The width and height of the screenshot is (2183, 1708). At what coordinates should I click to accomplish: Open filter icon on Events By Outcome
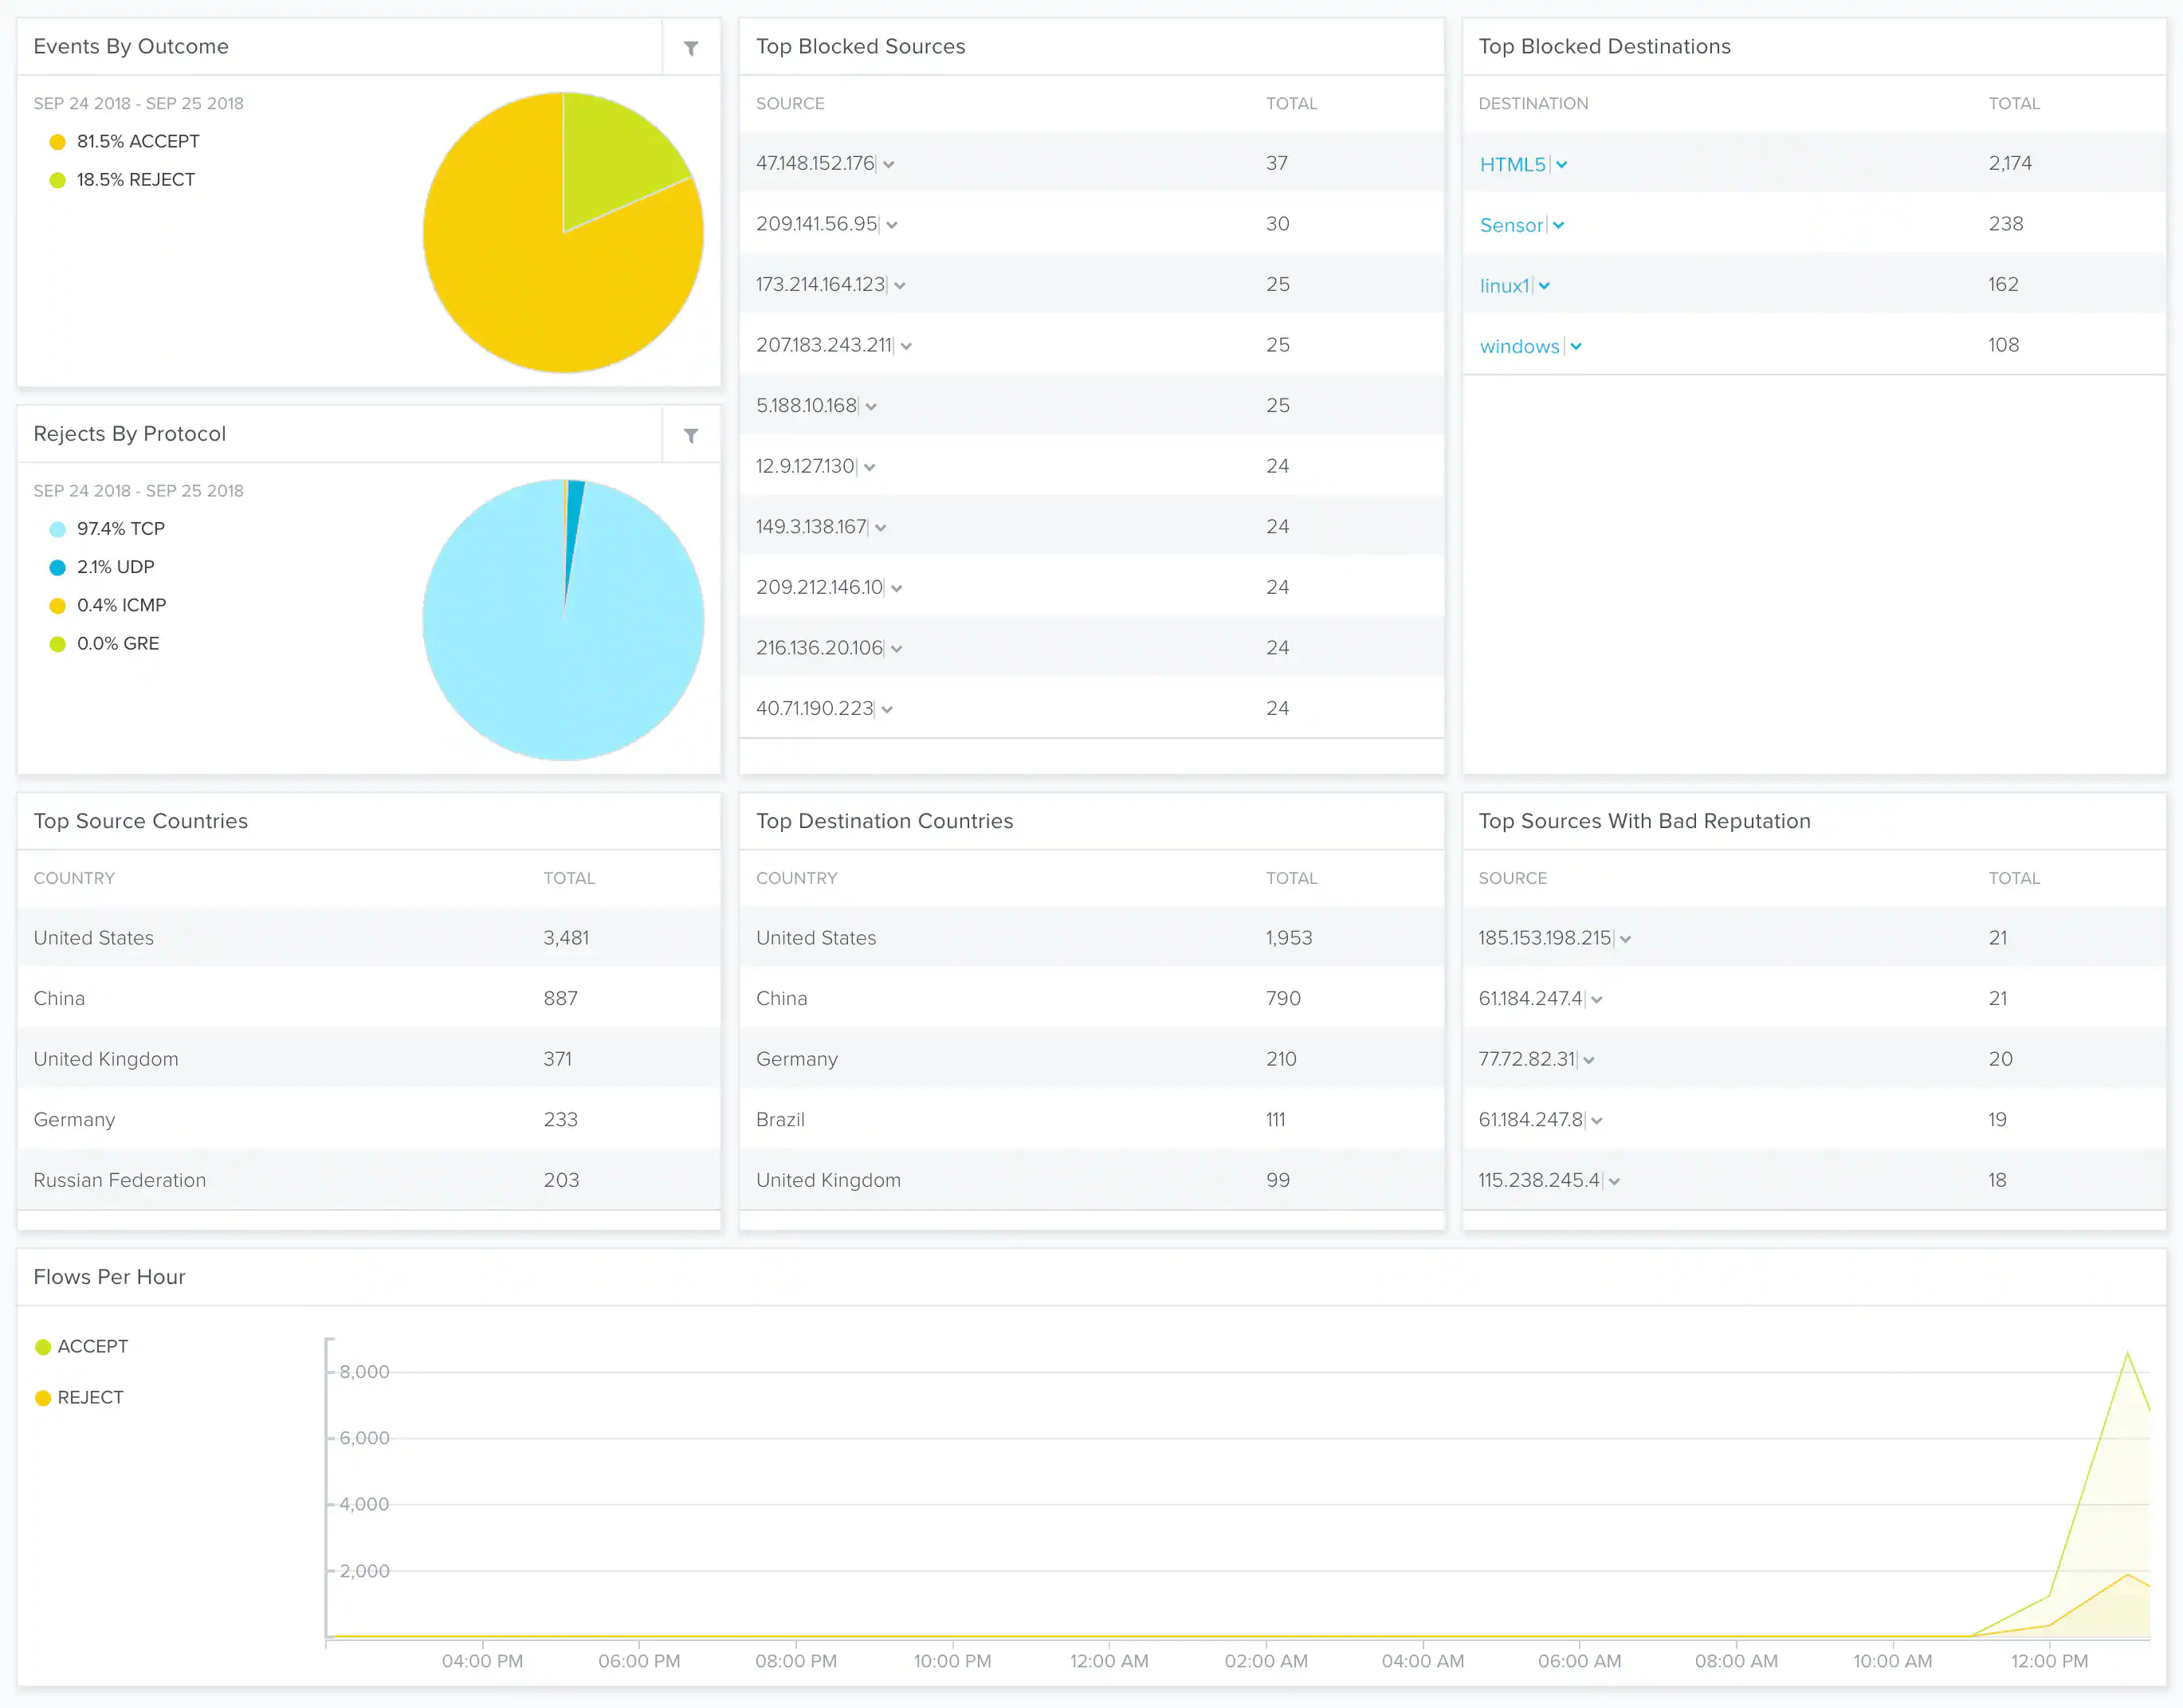click(690, 48)
